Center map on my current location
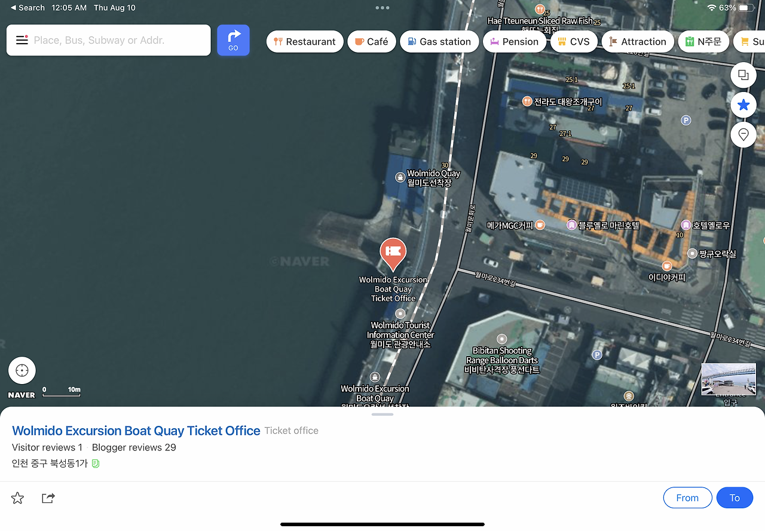Viewport: 765px width, 531px height. [x=22, y=370]
